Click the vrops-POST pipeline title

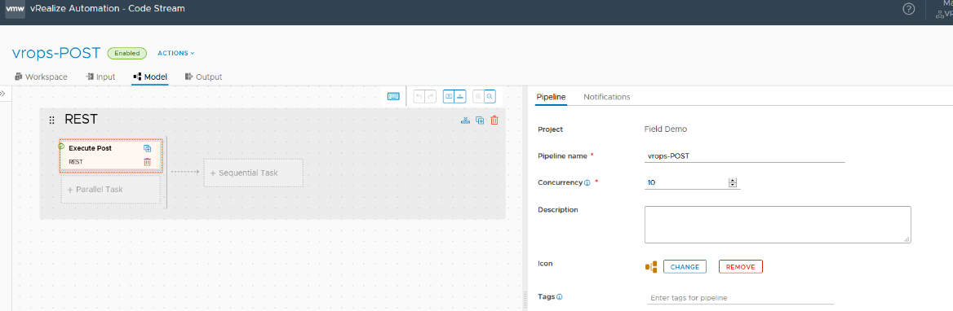point(56,53)
